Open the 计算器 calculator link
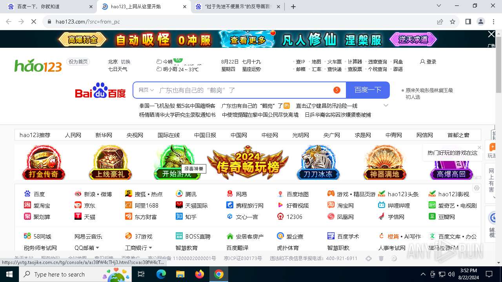This screenshot has height=282, width=502. coord(355,61)
